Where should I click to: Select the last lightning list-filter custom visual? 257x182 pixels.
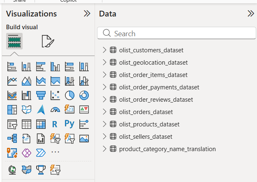(55, 170)
